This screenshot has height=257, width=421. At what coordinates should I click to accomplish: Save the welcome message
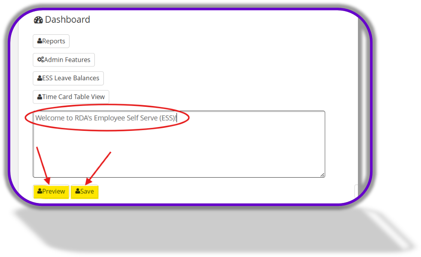click(85, 191)
